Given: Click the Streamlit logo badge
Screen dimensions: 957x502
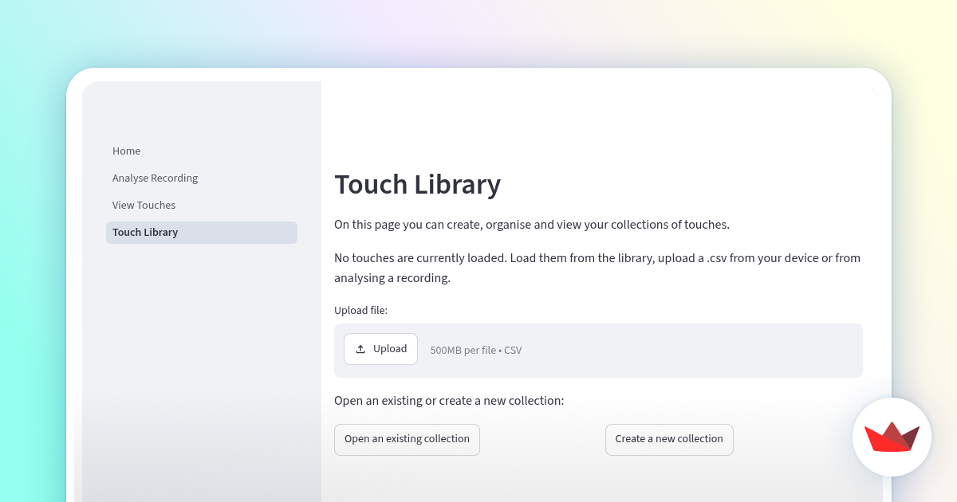Looking at the screenshot, I should click(x=892, y=437).
